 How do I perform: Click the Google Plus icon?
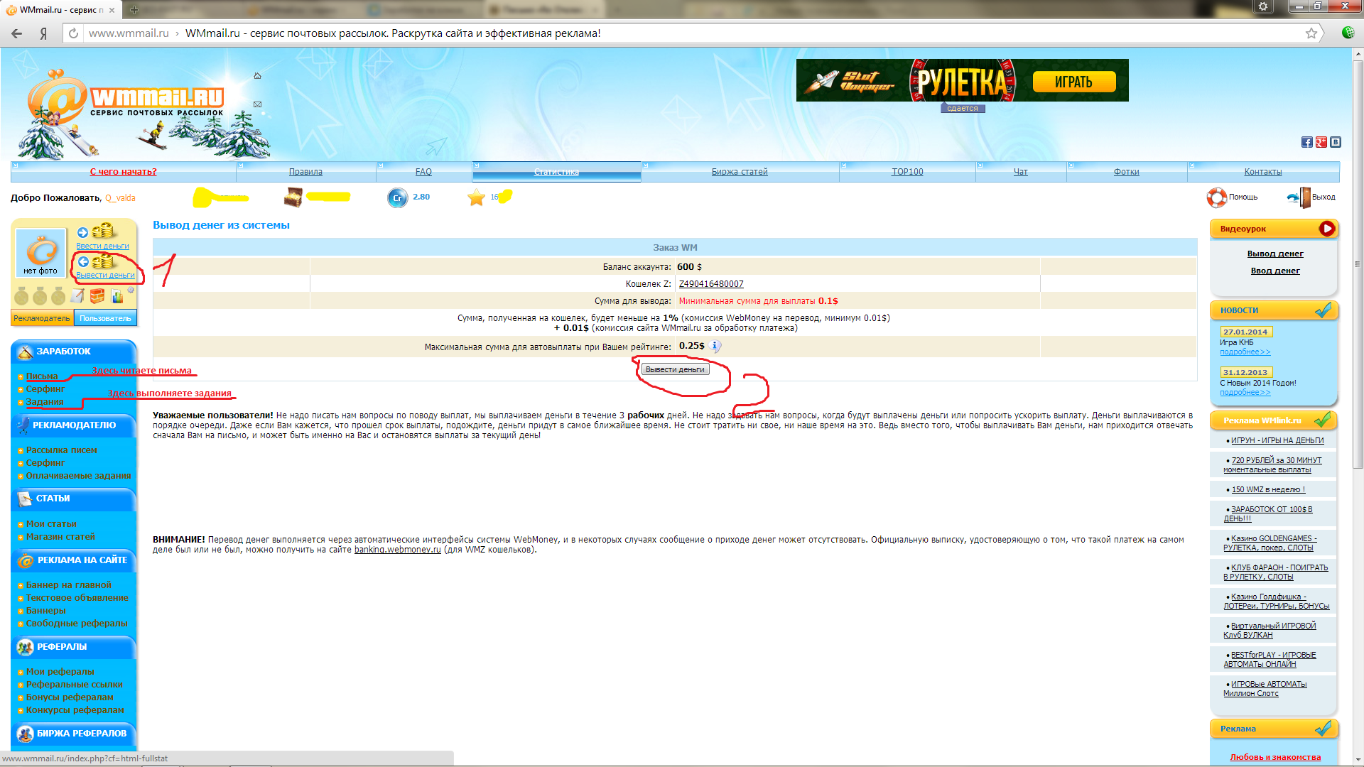[x=1321, y=142]
